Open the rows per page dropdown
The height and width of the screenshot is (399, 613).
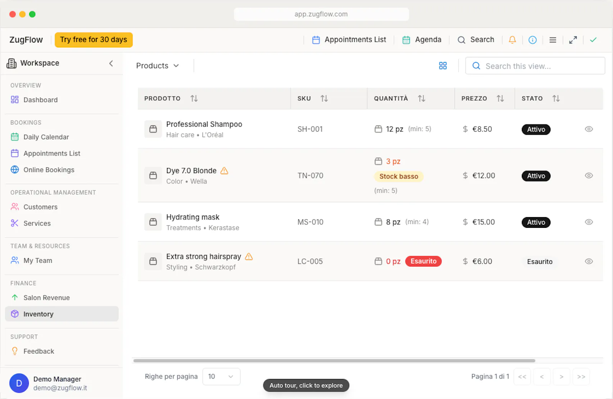[x=221, y=377]
